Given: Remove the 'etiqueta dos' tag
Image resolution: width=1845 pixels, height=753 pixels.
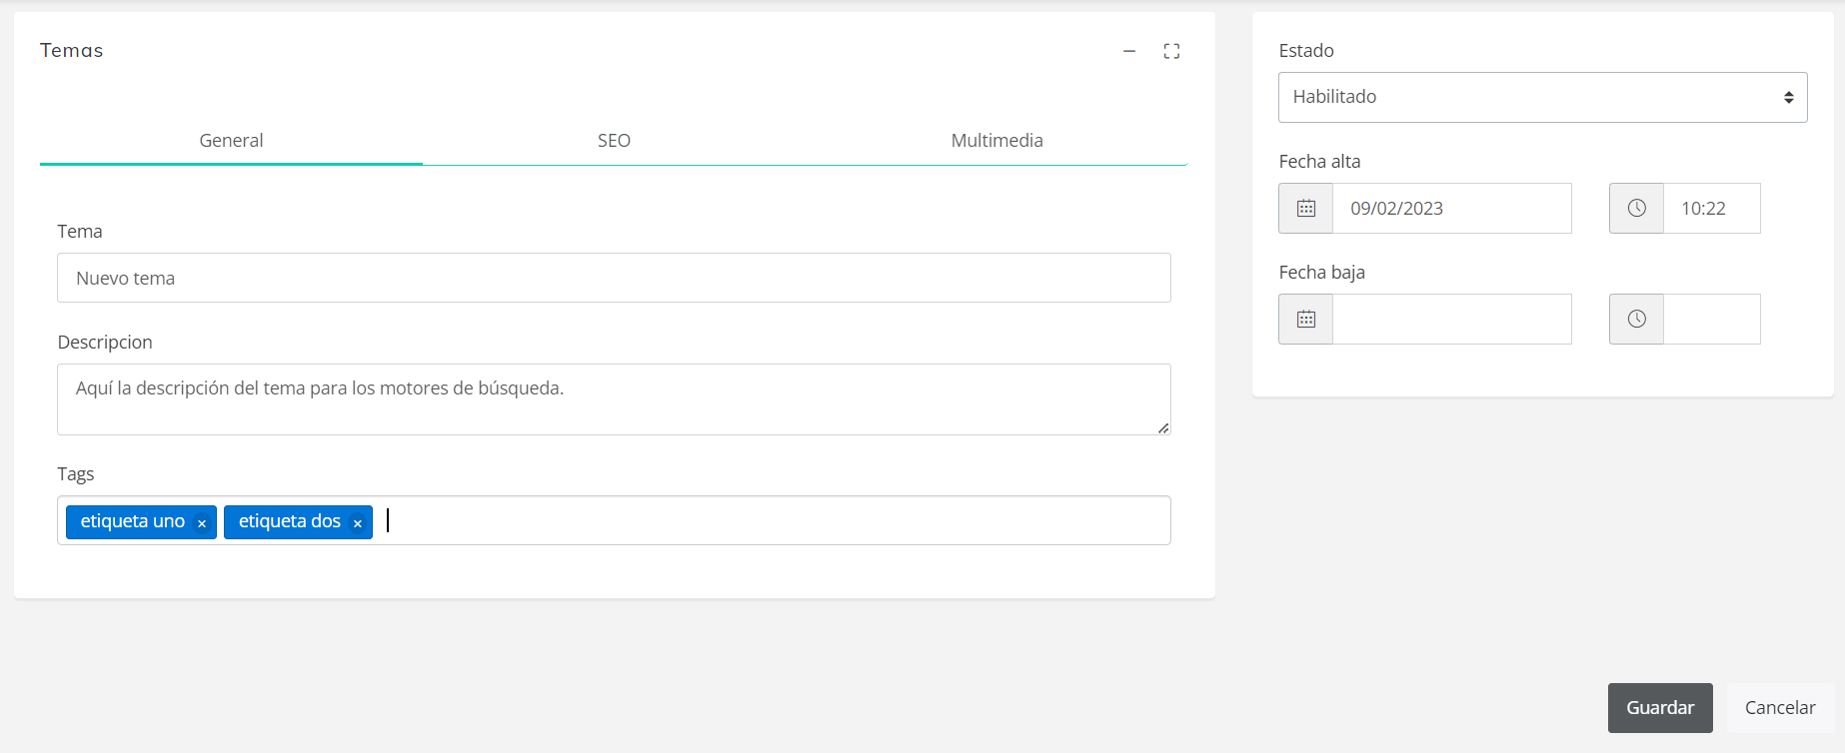Looking at the screenshot, I should 357,523.
